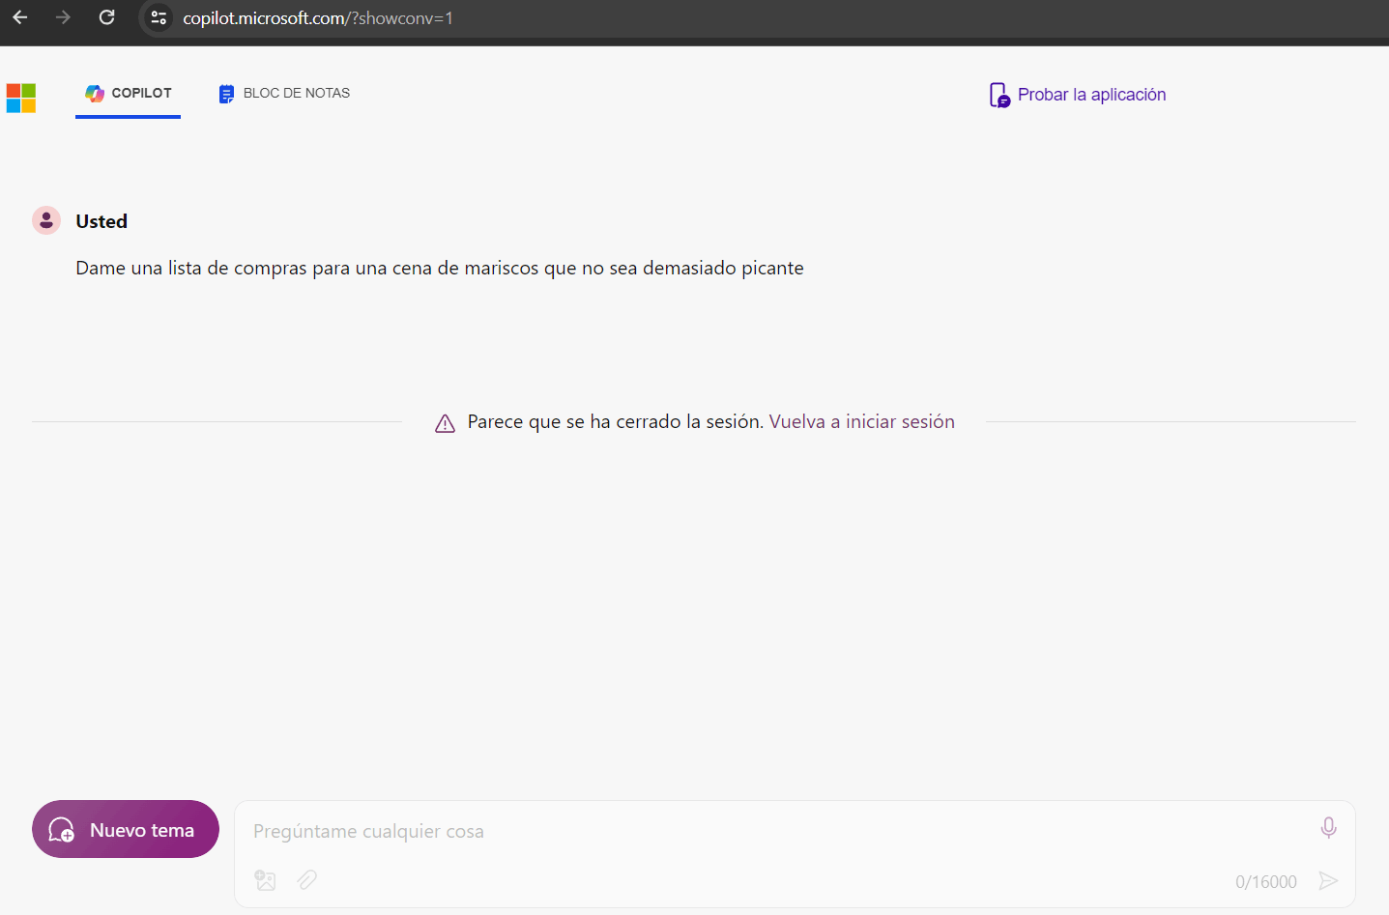Click the Bloc de notas notebook icon
The width and height of the screenshot is (1389, 915).
(226, 94)
